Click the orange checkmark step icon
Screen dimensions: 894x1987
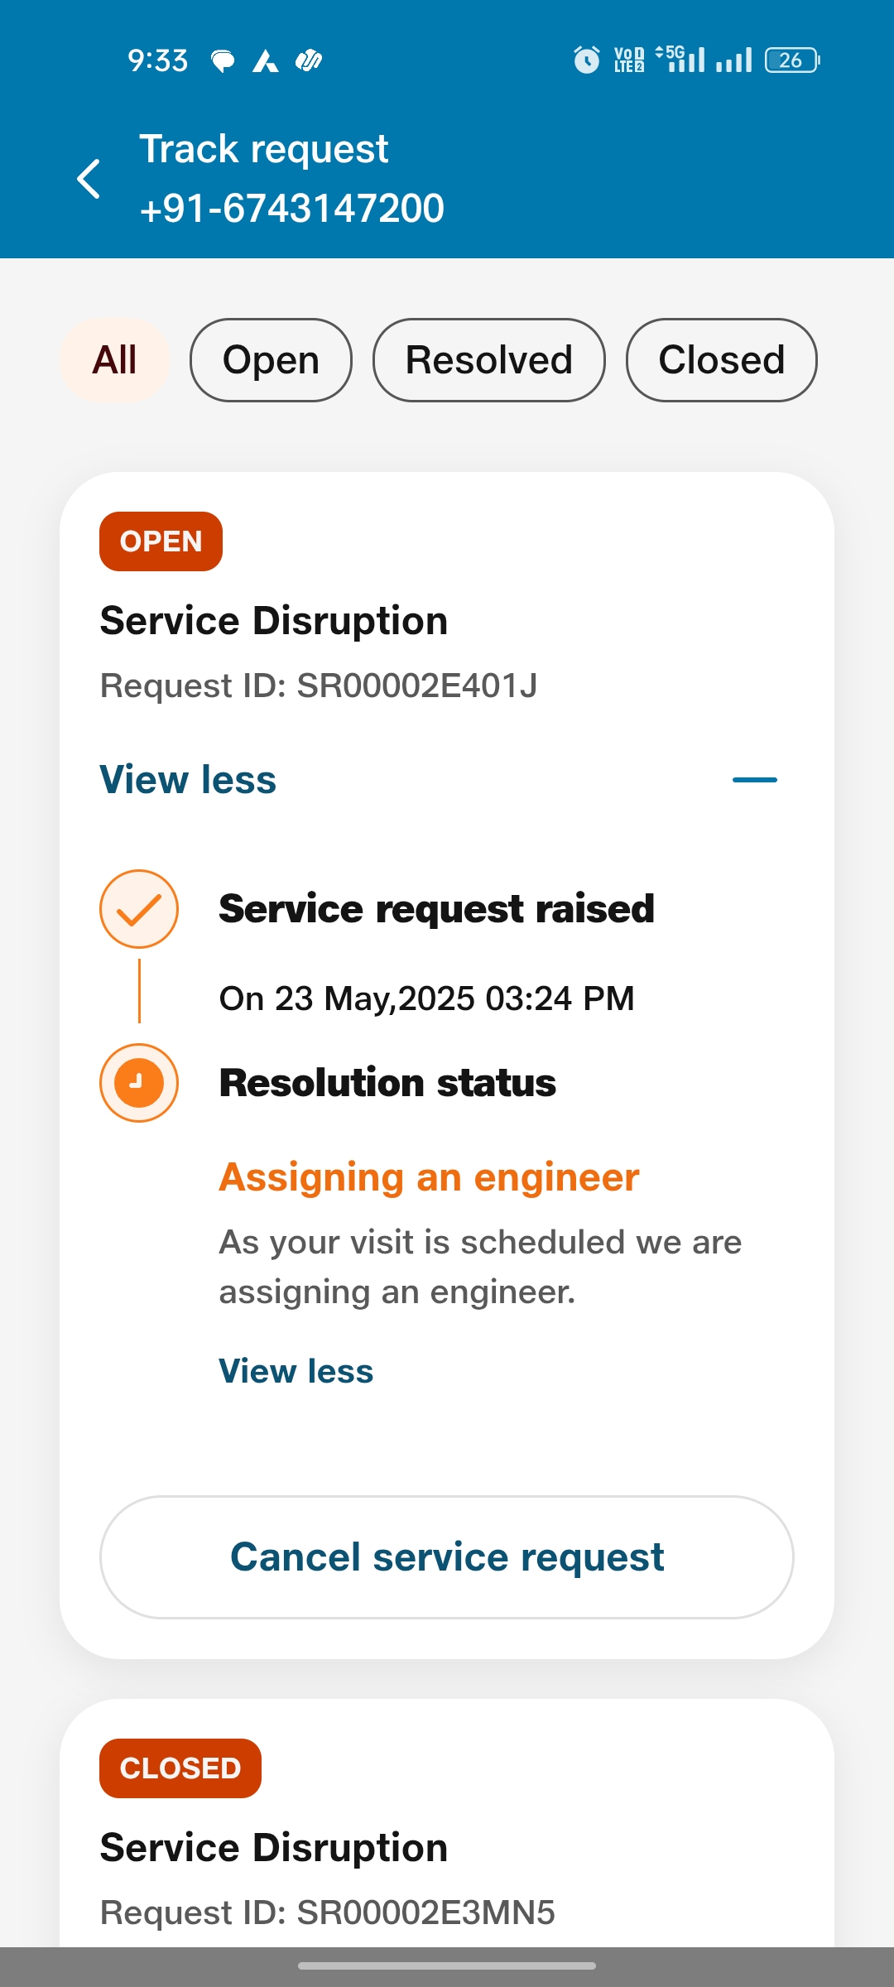[x=139, y=909]
